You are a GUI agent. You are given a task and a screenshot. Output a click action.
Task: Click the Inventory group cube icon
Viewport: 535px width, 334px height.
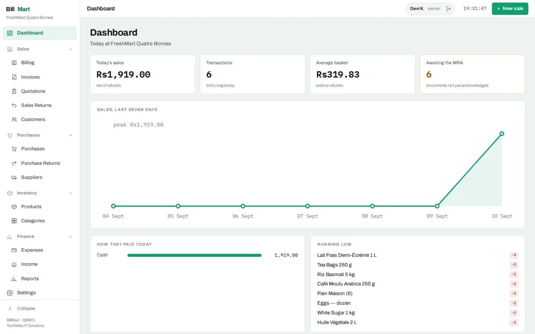click(10, 193)
